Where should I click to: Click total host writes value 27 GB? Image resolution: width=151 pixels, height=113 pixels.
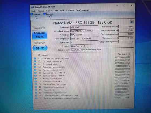126,30
